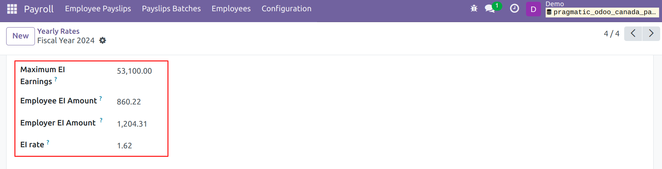Open the activities clock icon
This screenshot has height=169, width=662.
coord(514,8)
